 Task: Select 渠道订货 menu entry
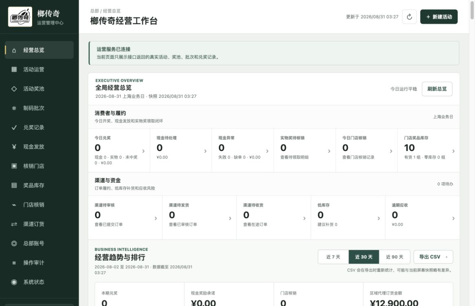(39, 224)
